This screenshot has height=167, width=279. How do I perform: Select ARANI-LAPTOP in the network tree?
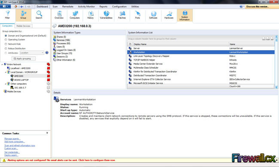click(x=21, y=80)
